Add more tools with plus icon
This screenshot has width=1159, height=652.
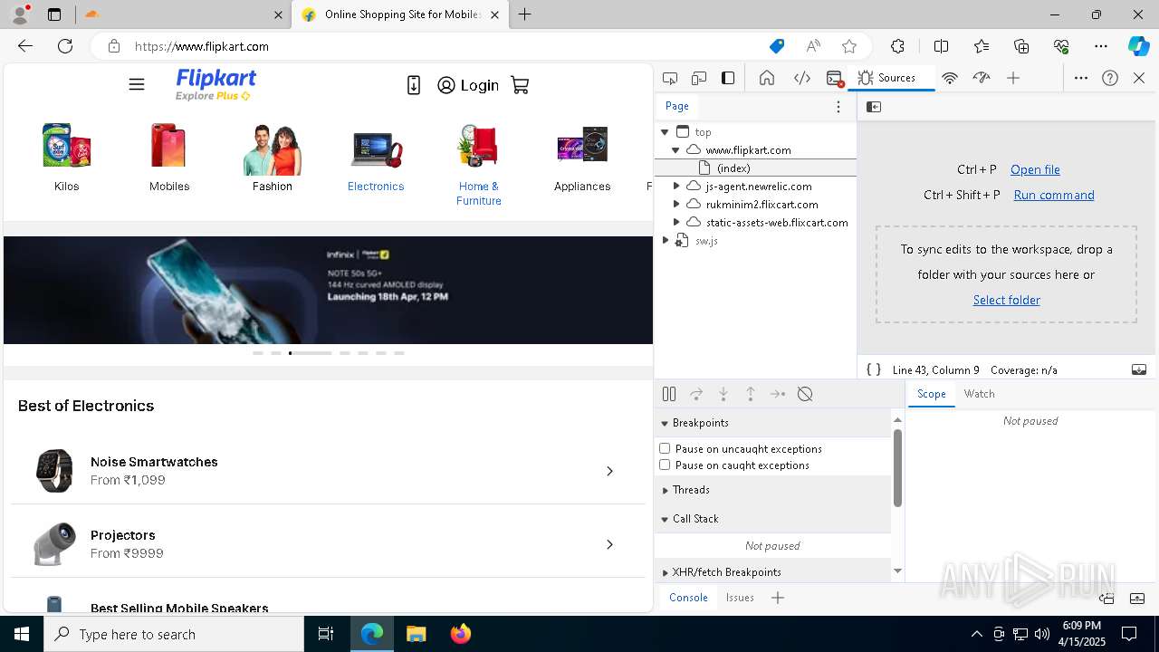point(1013,78)
